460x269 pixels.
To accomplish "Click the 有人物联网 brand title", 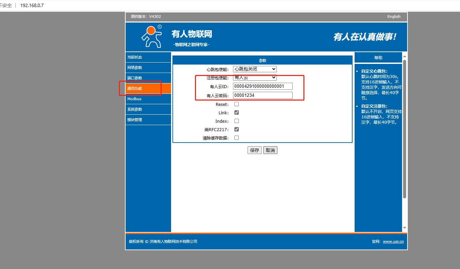I will (192, 34).
